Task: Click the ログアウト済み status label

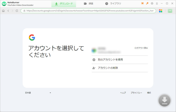Action: [x=141, y=48]
